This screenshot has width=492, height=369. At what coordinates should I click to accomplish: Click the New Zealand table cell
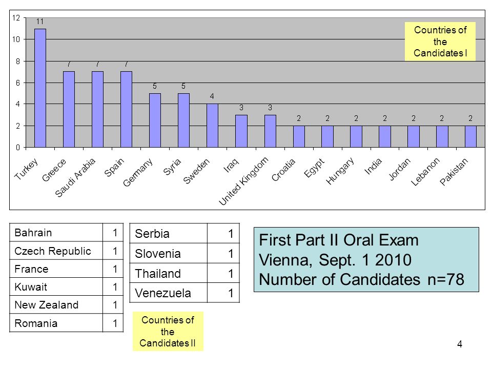click(x=56, y=304)
